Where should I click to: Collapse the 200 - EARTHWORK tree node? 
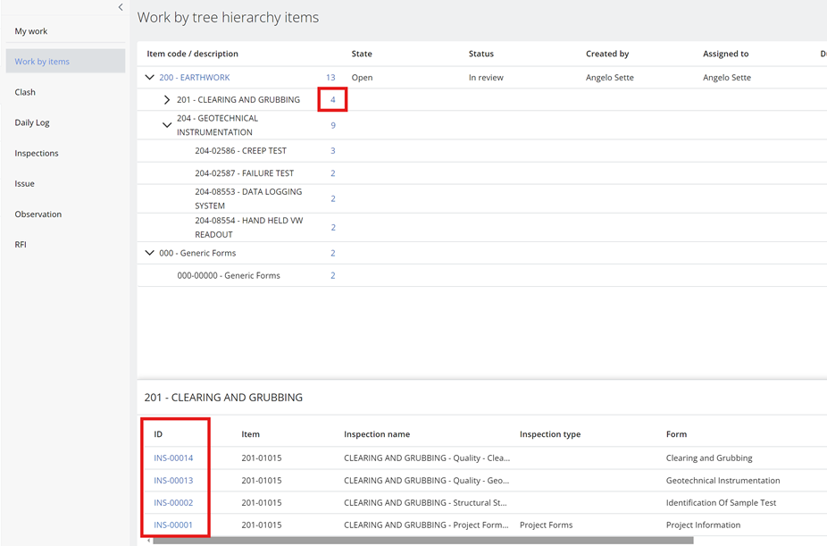(x=150, y=77)
